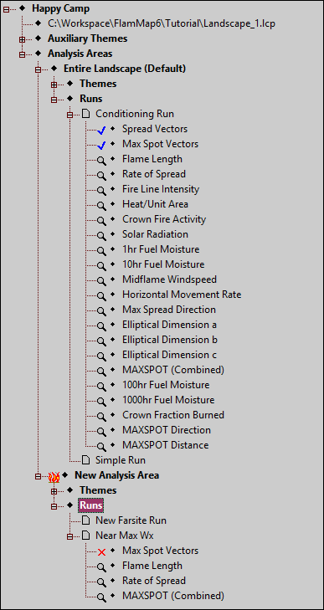Click the magnifier icon next to Solar Radiation
The height and width of the screenshot is (610, 324).
[x=101, y=235]
